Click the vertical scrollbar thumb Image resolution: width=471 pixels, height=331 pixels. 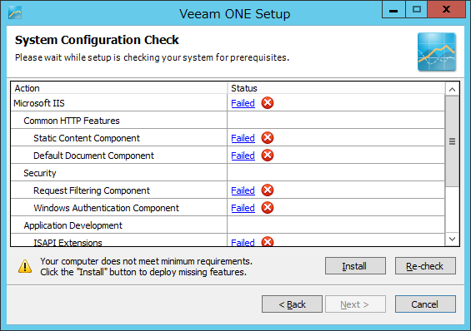[452, 141]
